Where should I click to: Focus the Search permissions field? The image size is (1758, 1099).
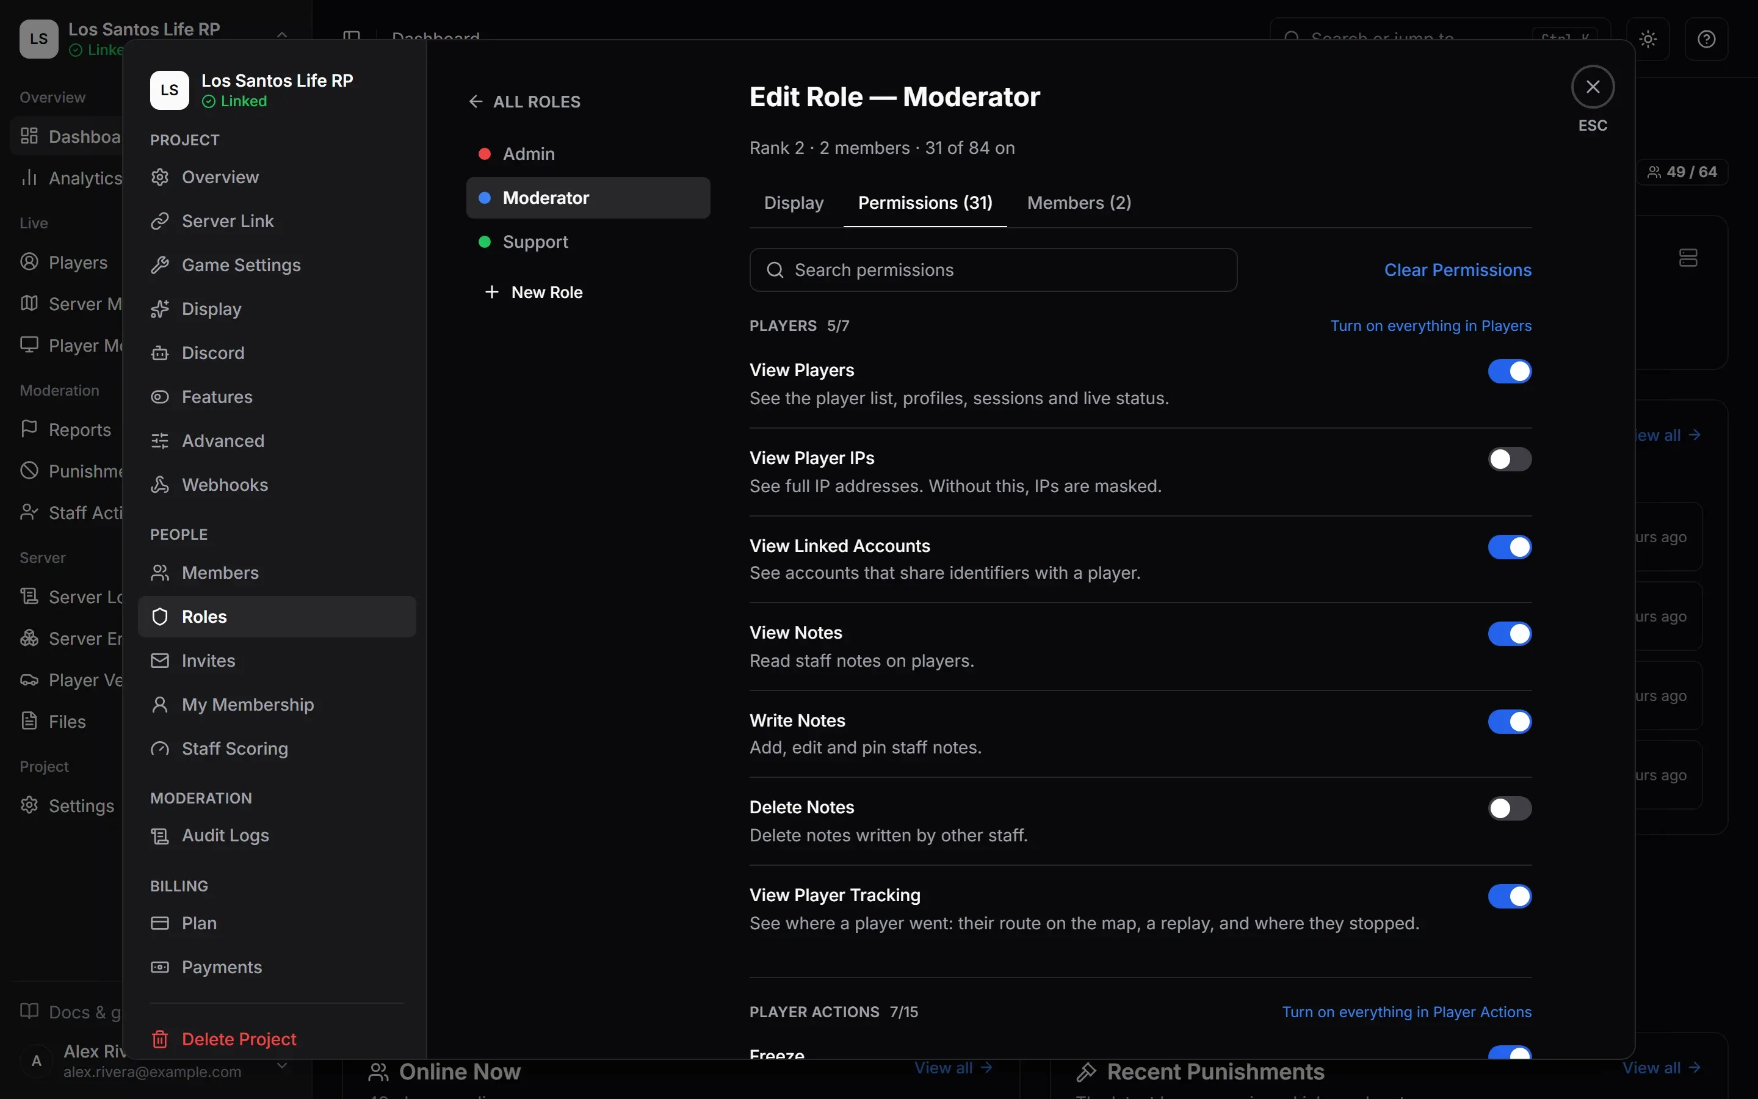tap(993, 270)
